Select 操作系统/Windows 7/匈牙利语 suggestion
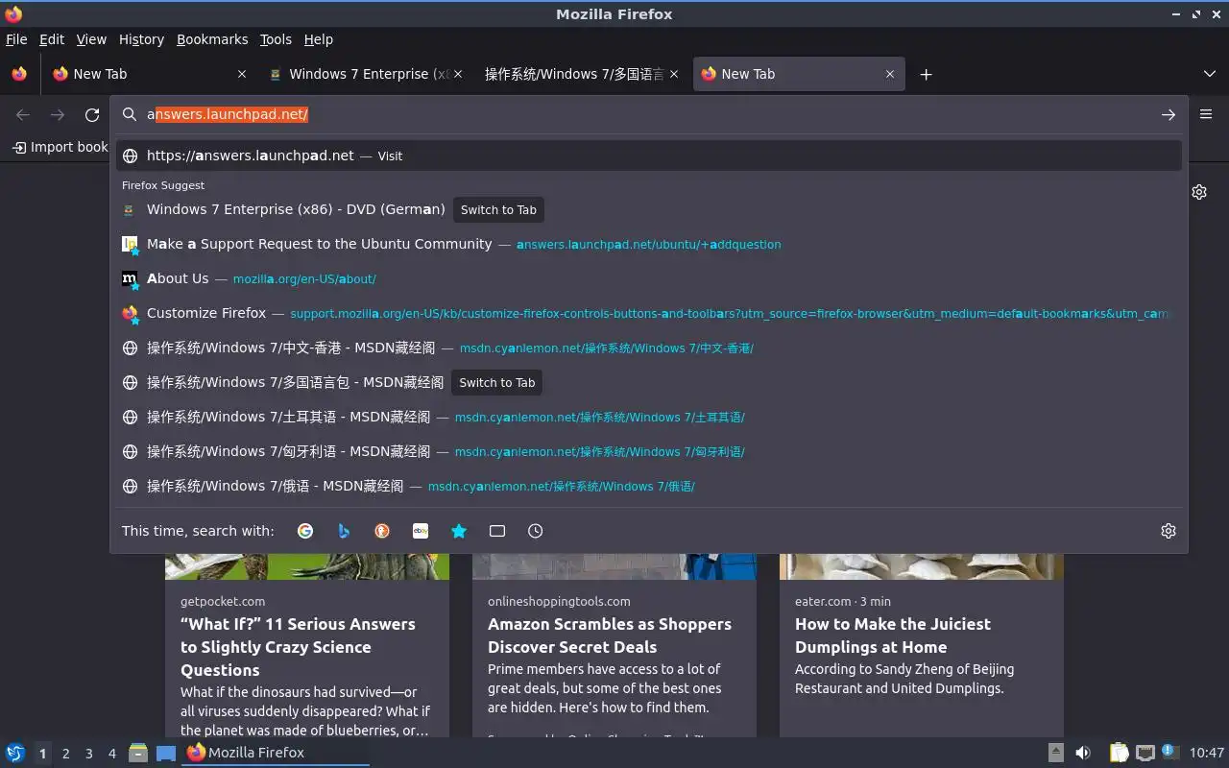 tap(649, 451)
